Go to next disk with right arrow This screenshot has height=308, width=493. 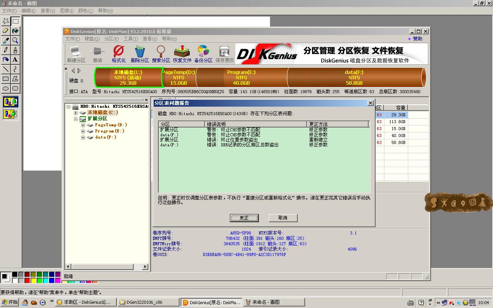[x=79, y=71]
